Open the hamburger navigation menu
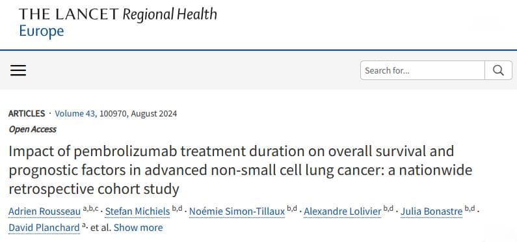The width and height of the screenshot is (517, 242). click(18, 70)
